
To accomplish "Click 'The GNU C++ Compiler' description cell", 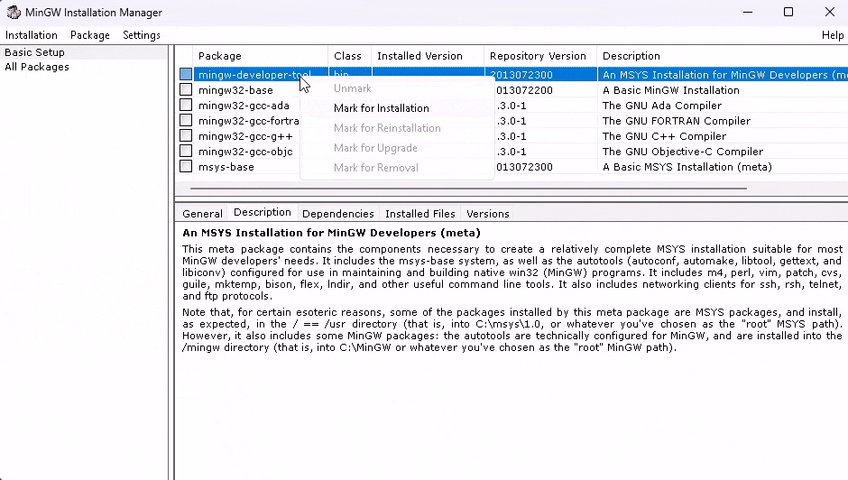I will pyautogui.click(x=664, y=136).
